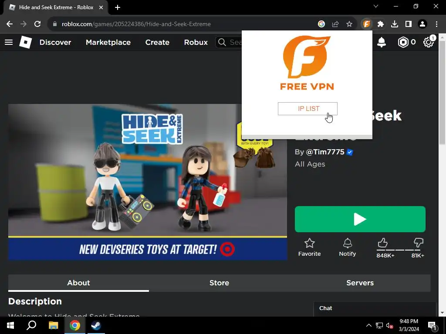Click the Chrome taskbar icon
This screenshot has width=446, height=334.
[75, 325]
